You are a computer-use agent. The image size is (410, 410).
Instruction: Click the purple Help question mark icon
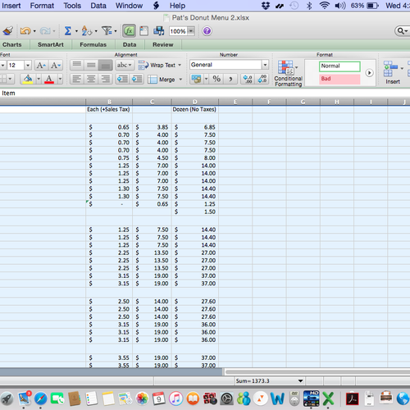click(x=207, y=31)
